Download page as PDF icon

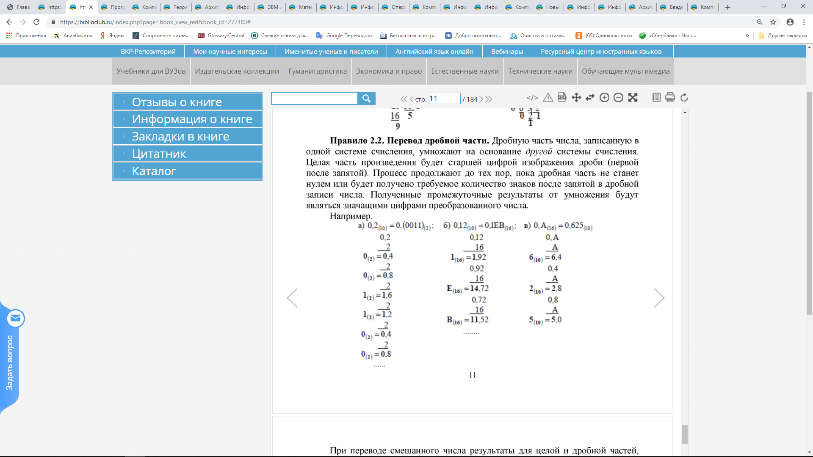[x=562, y=98]
